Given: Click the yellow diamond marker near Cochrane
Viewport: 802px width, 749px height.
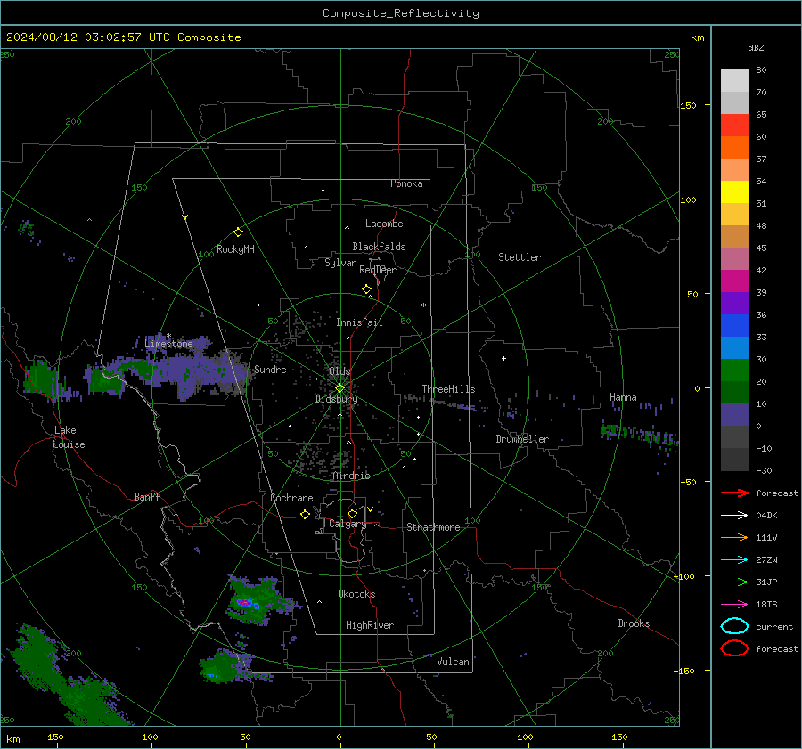Looking at the screenshot, I should coord(305,514).
